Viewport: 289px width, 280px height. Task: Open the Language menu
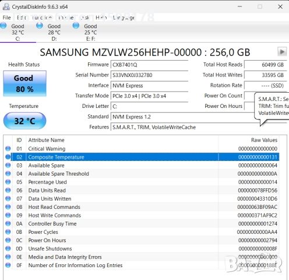(x=124, y=17)
